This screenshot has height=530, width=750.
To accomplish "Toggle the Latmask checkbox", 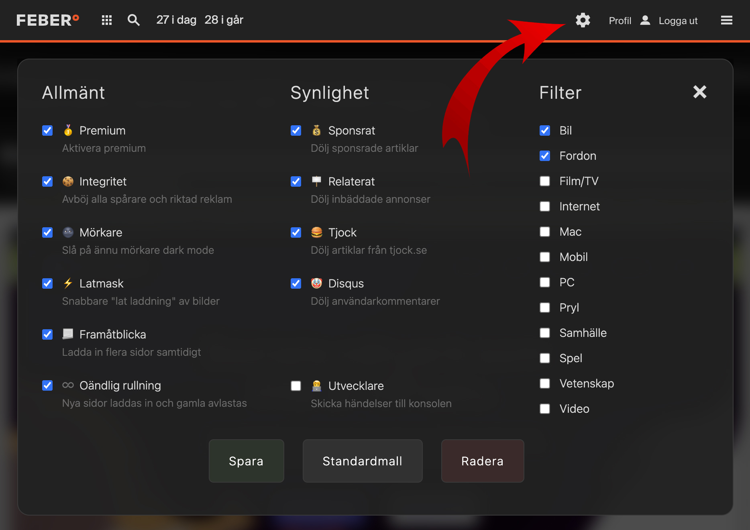I will [x=47, y=283].
